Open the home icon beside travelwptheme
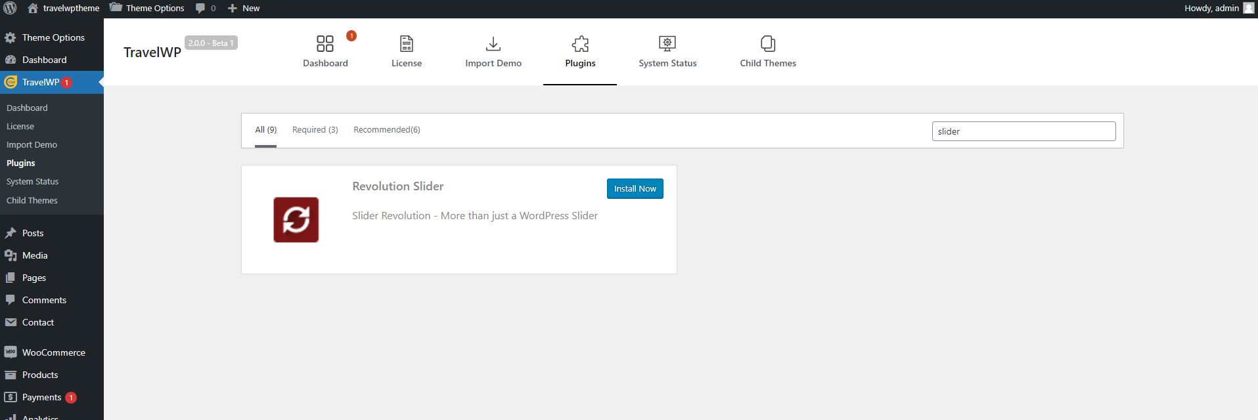The image size is (1258, 420). 33,8
